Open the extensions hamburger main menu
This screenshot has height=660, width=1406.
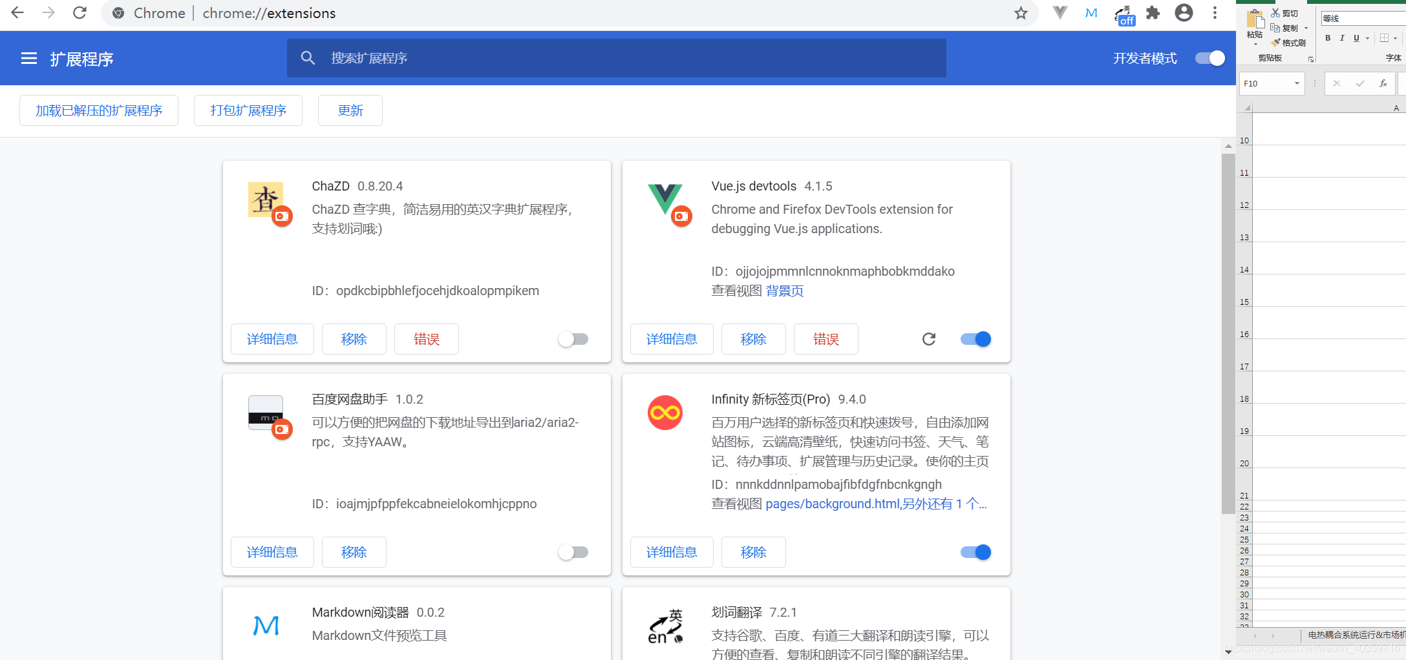29,59
